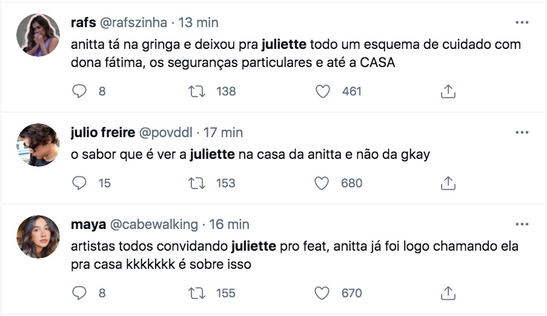
Task: Retweet the rafs tweet about anitta
Action: [197, 91]
